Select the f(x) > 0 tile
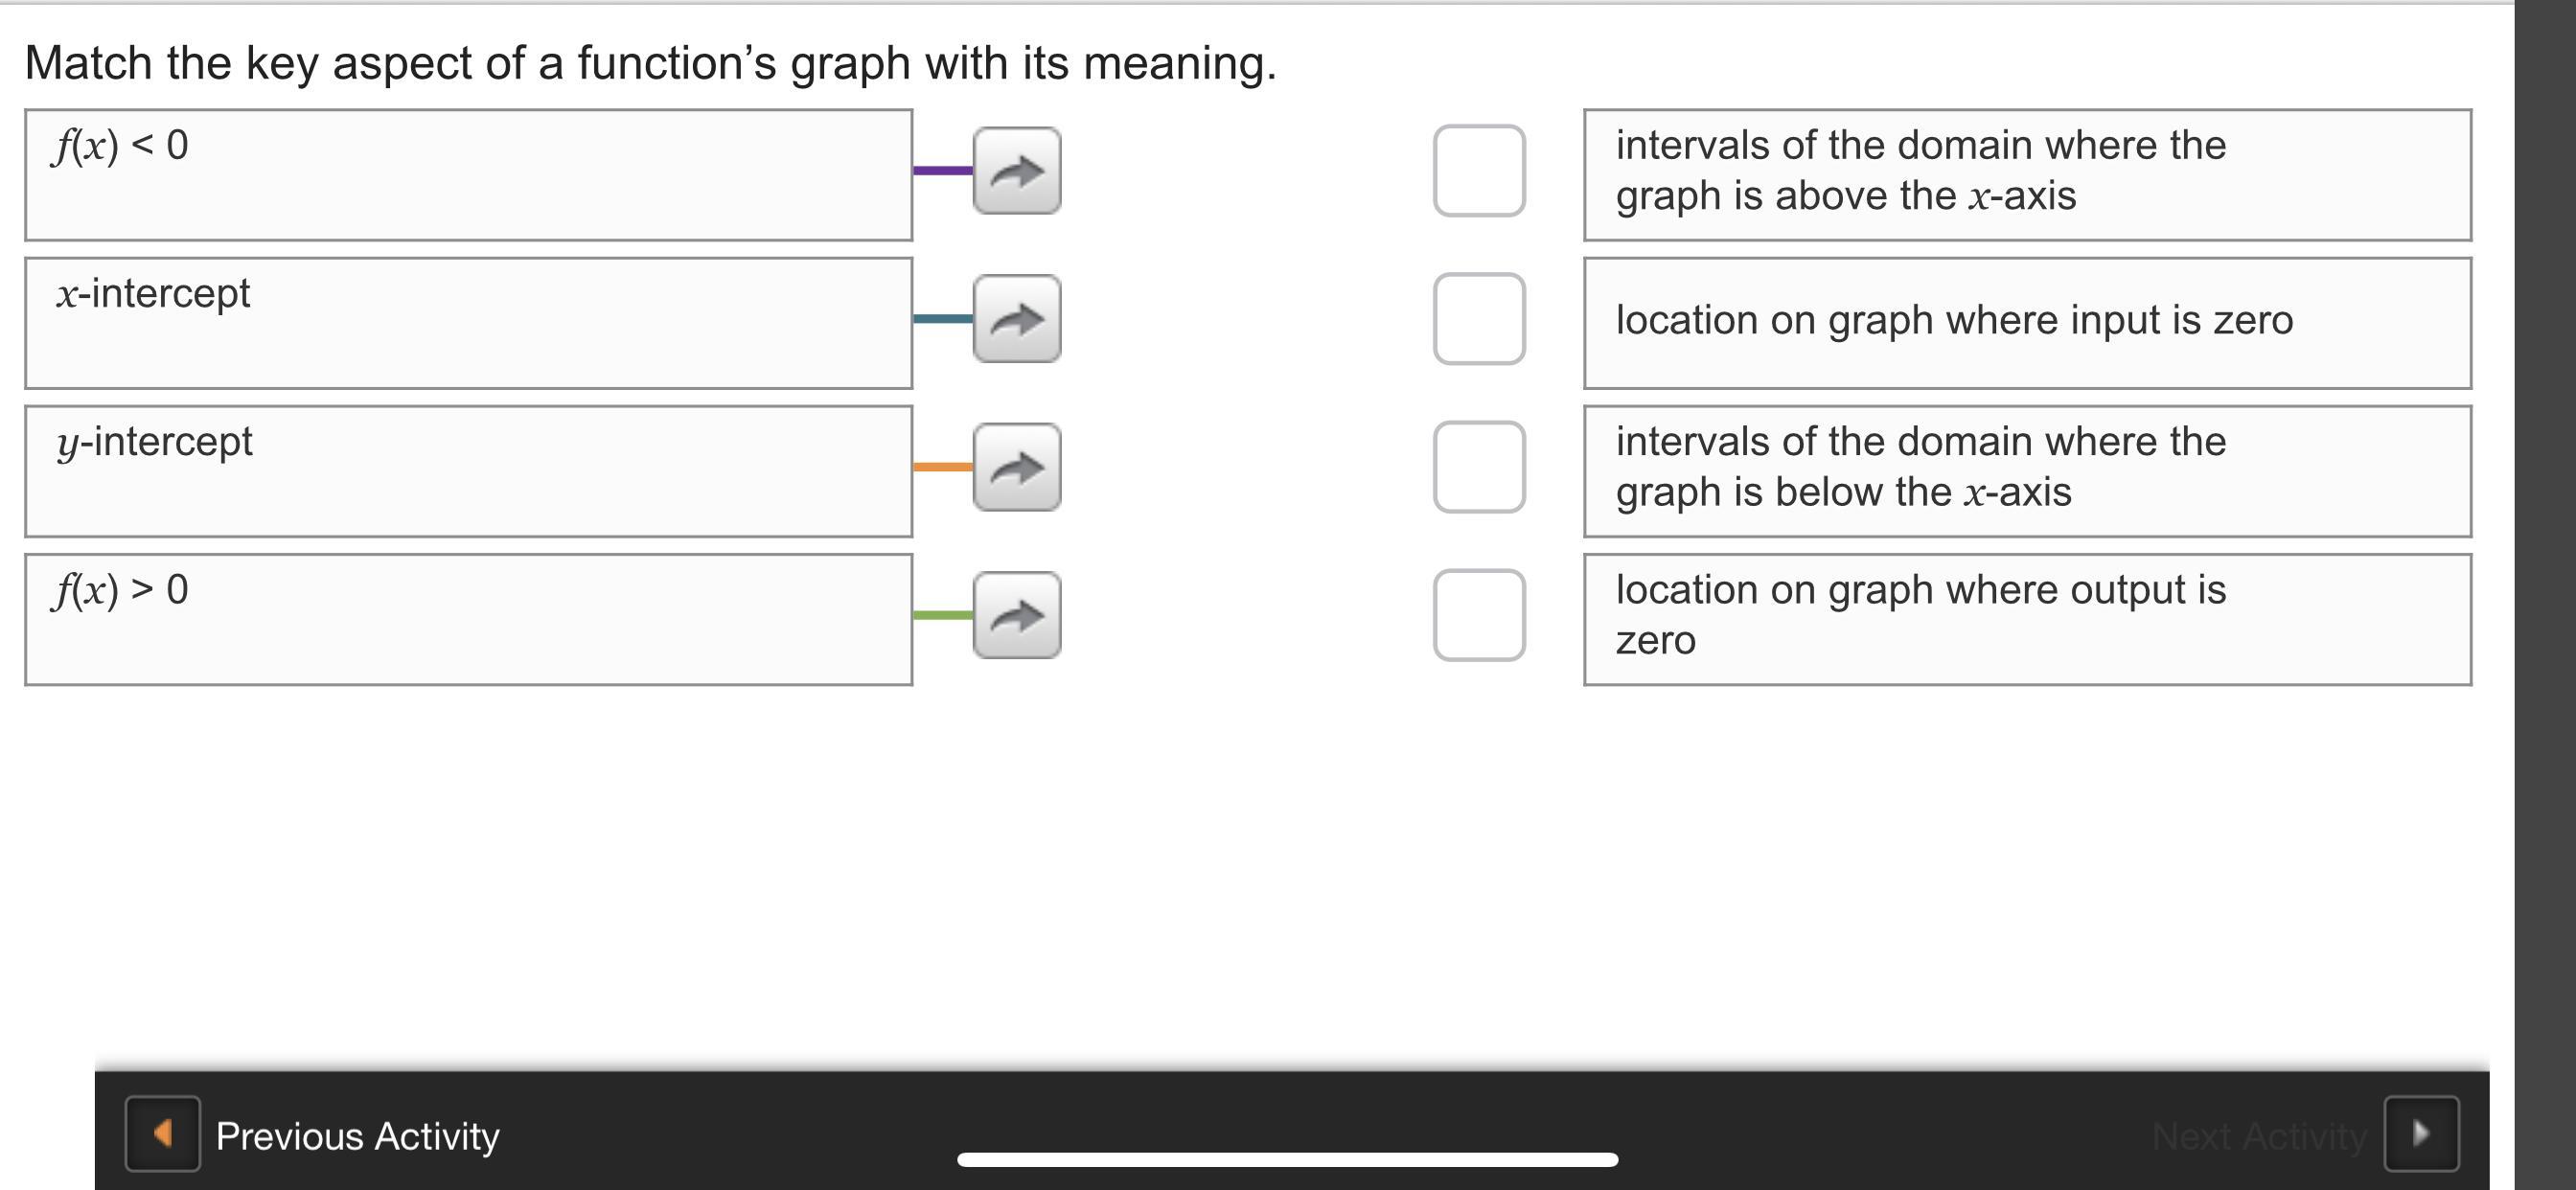Image resolution: width=2576 pixels, height=1190 pixels. tap(468, 619)
